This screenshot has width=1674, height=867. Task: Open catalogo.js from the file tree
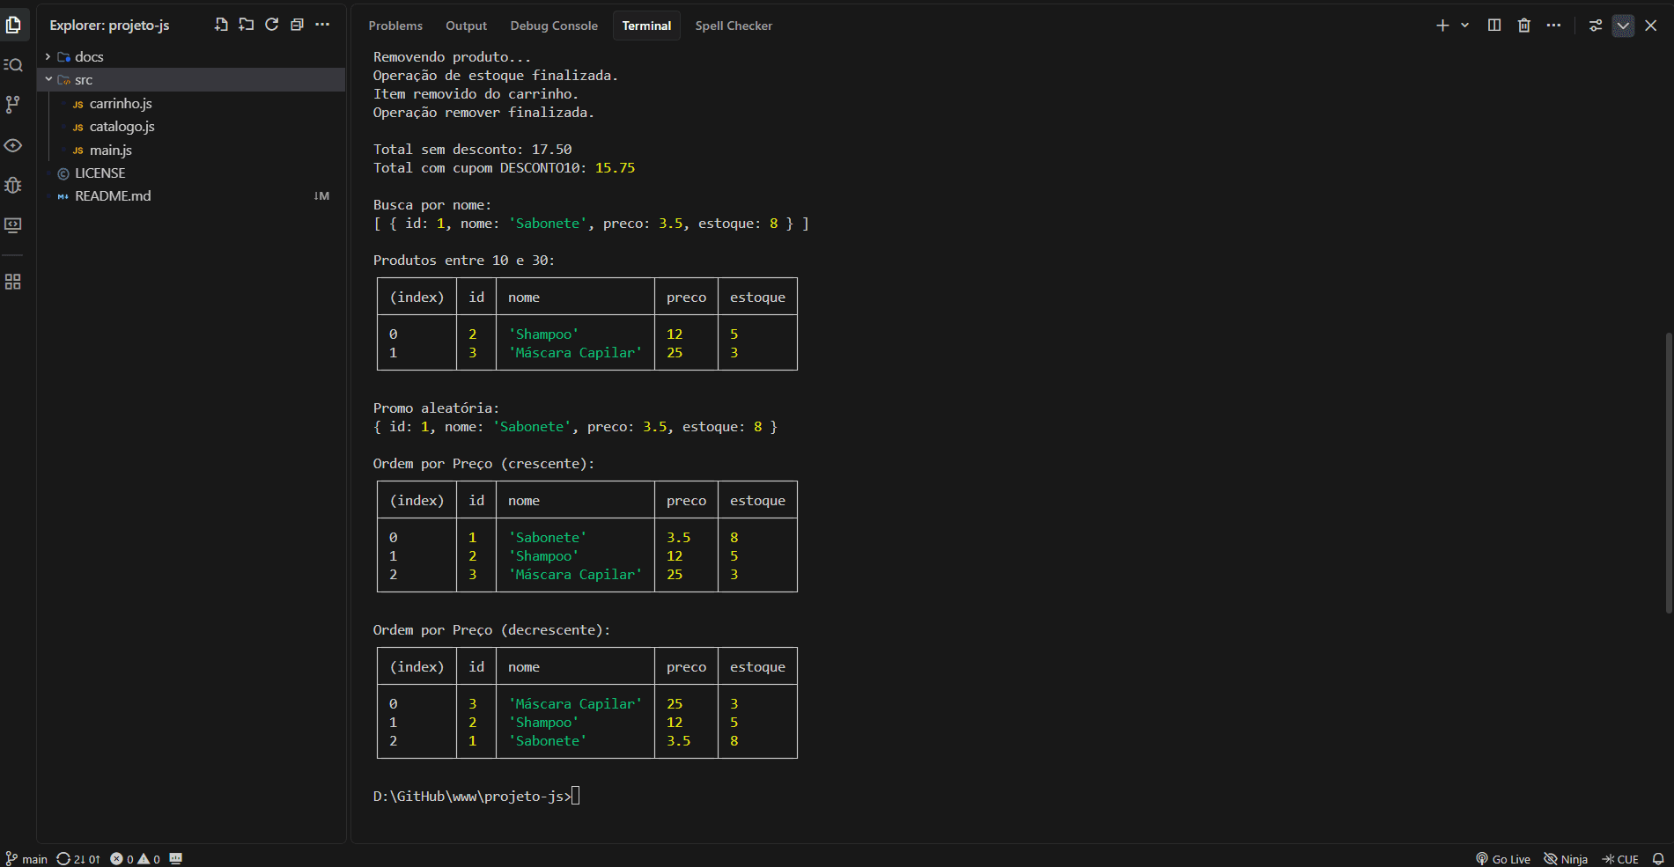click(122, 127)
